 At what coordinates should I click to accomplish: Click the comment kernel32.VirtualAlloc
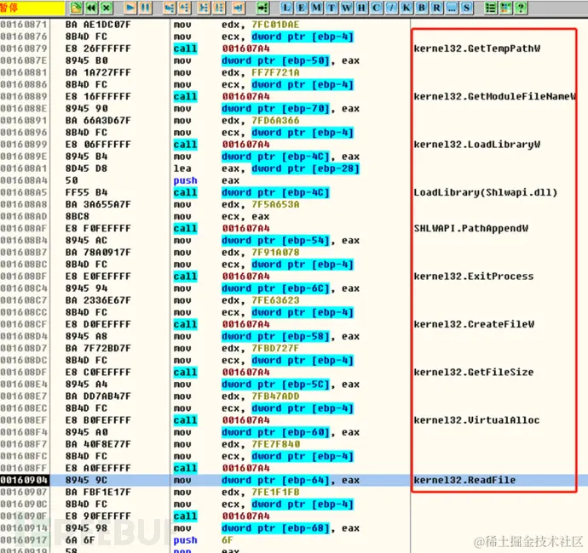click(x=476, y=420)
